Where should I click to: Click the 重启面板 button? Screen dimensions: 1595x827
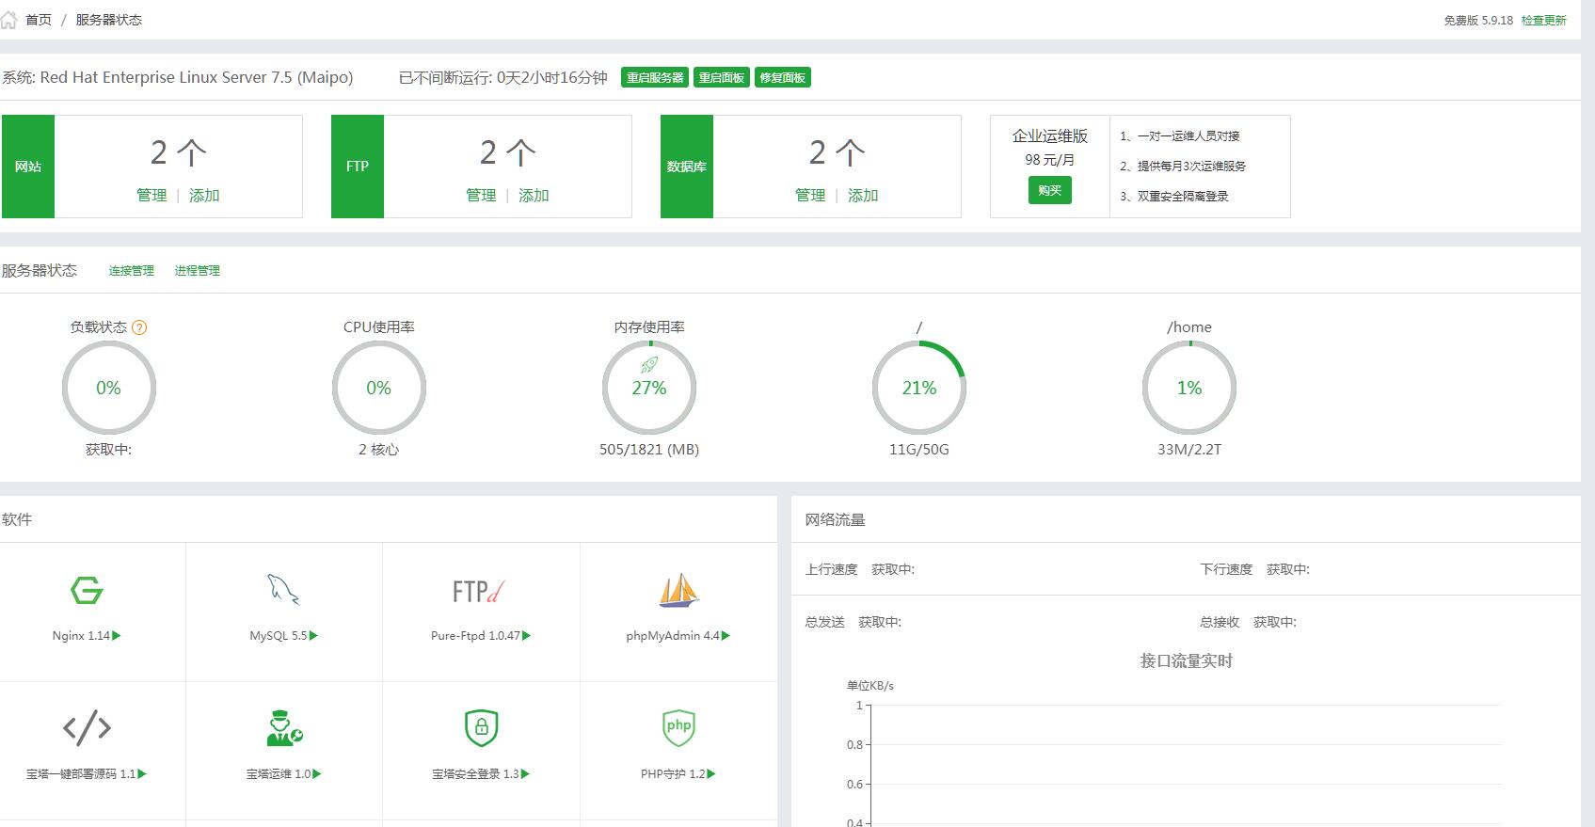(x=722, y=77)
